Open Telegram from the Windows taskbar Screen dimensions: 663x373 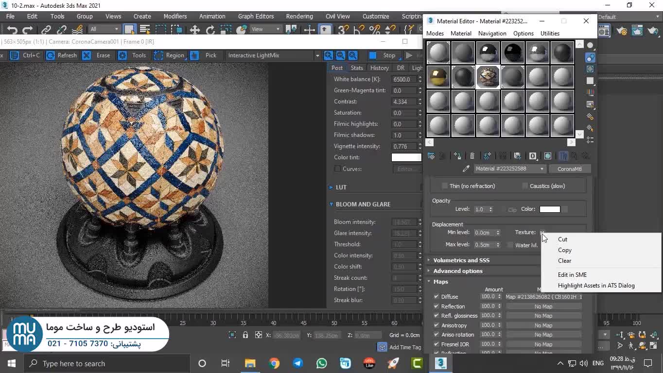point(297,363)
